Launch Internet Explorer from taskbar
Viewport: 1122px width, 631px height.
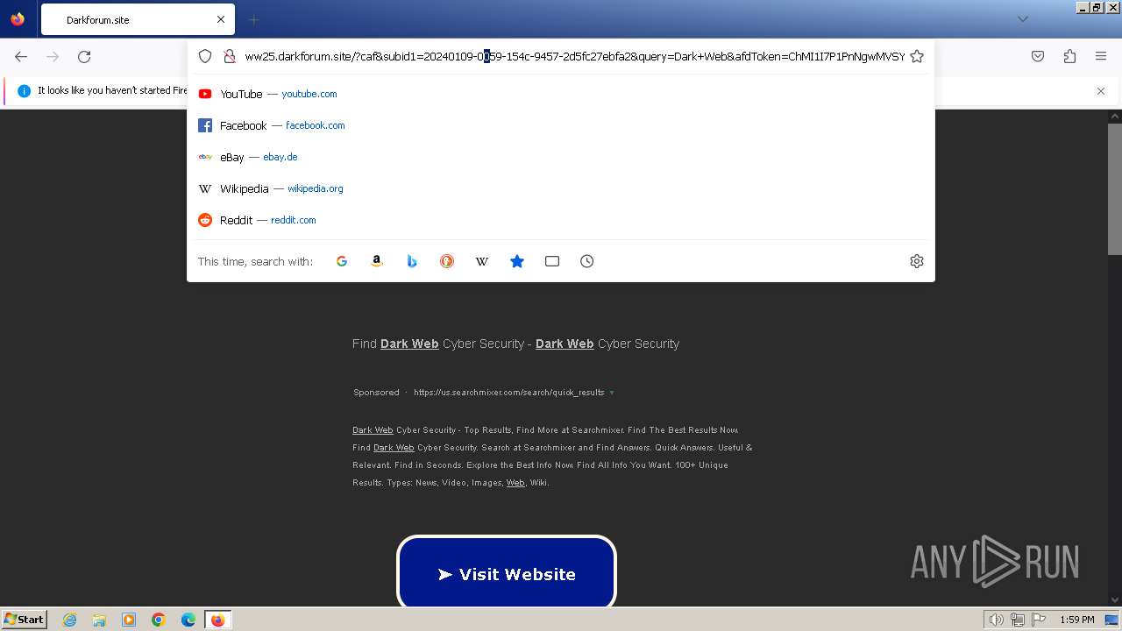click(x=69, y=620)
